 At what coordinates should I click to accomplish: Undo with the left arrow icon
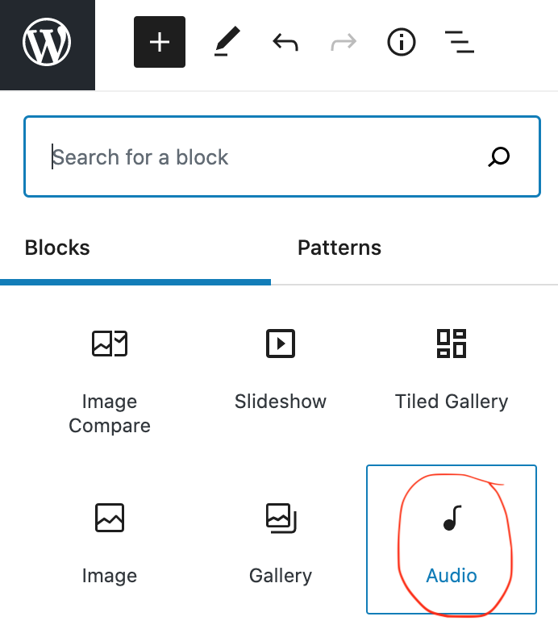[x=285, y=42]
